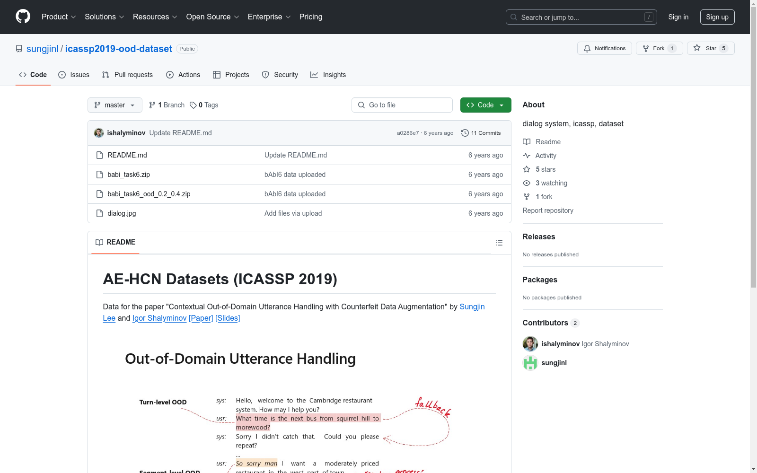This screenshot has height=473, width=757.
Task: Star this repository
Action: (711, 48)
